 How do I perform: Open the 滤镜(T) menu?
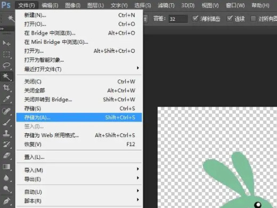166,5
